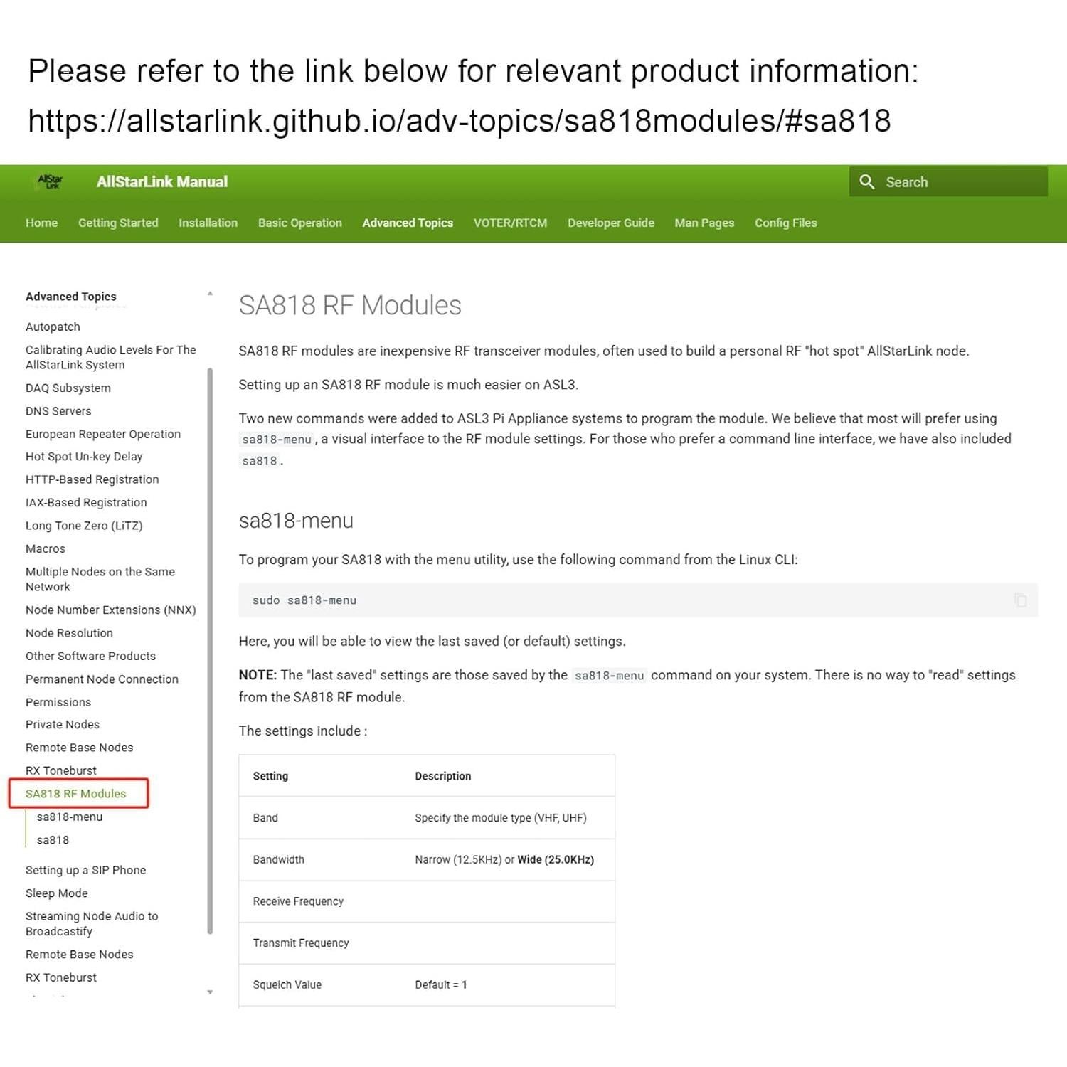Copy the sudo sa818-menu command
The width and height of the screenshot is (1067, 1067).
tap(1020, 600)
